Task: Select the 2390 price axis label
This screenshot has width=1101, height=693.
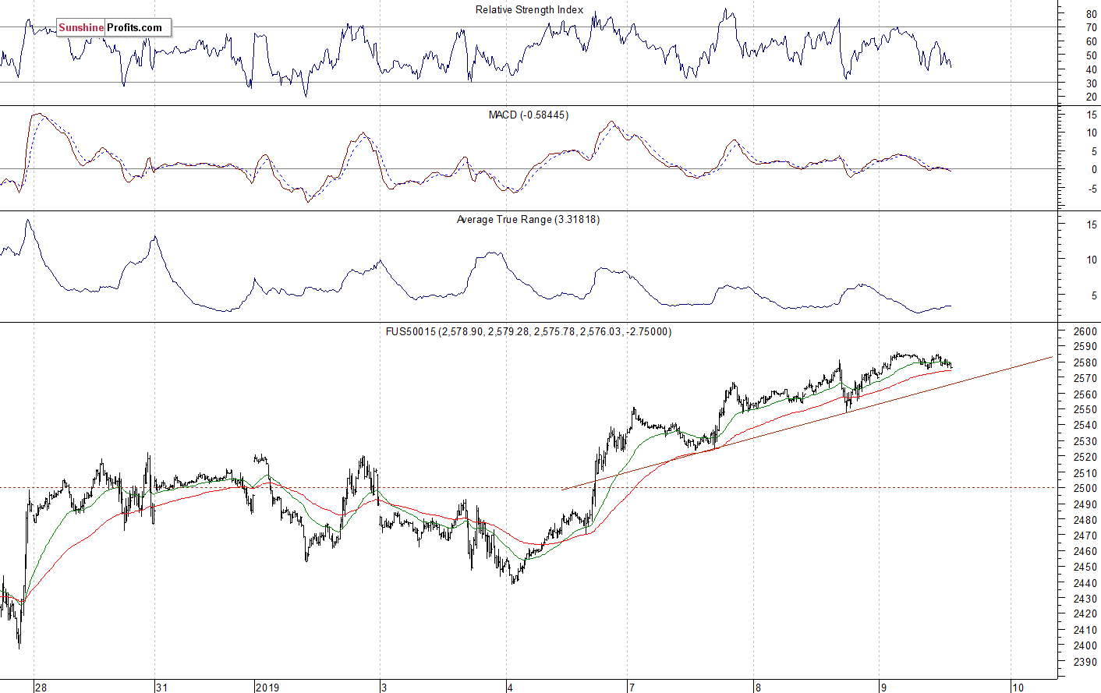Action: point(1085,662)
